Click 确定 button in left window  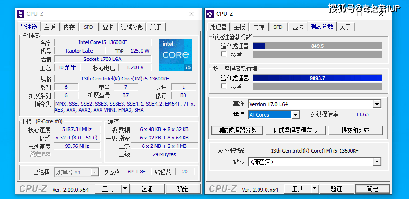click(183, 189)
